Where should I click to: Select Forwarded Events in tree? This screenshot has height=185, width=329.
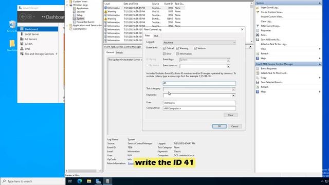(85, 22)
